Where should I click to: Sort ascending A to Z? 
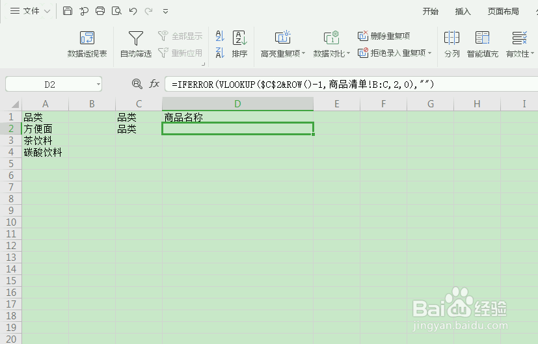point(220,36)
